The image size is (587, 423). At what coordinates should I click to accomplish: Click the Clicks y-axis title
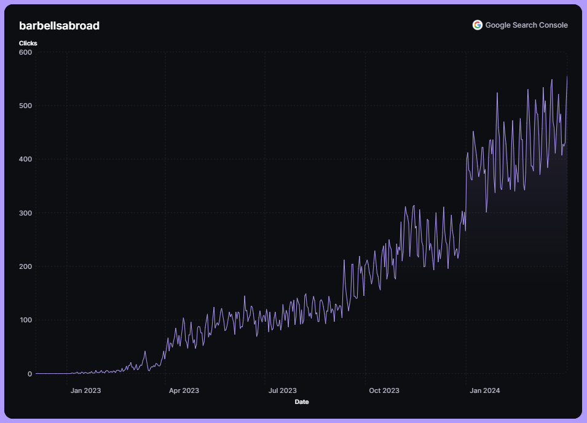[28, 43]
